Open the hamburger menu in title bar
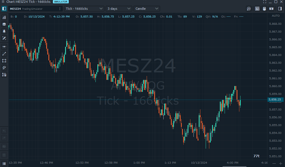Viewport: 285px width, 167px height. coord(3,2)
